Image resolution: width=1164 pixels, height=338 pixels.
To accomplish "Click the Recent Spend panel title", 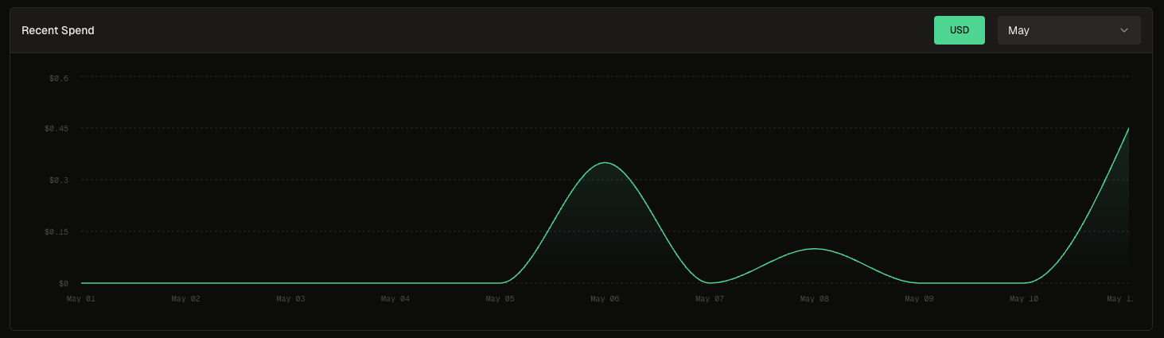I will (x=58, y=30).
